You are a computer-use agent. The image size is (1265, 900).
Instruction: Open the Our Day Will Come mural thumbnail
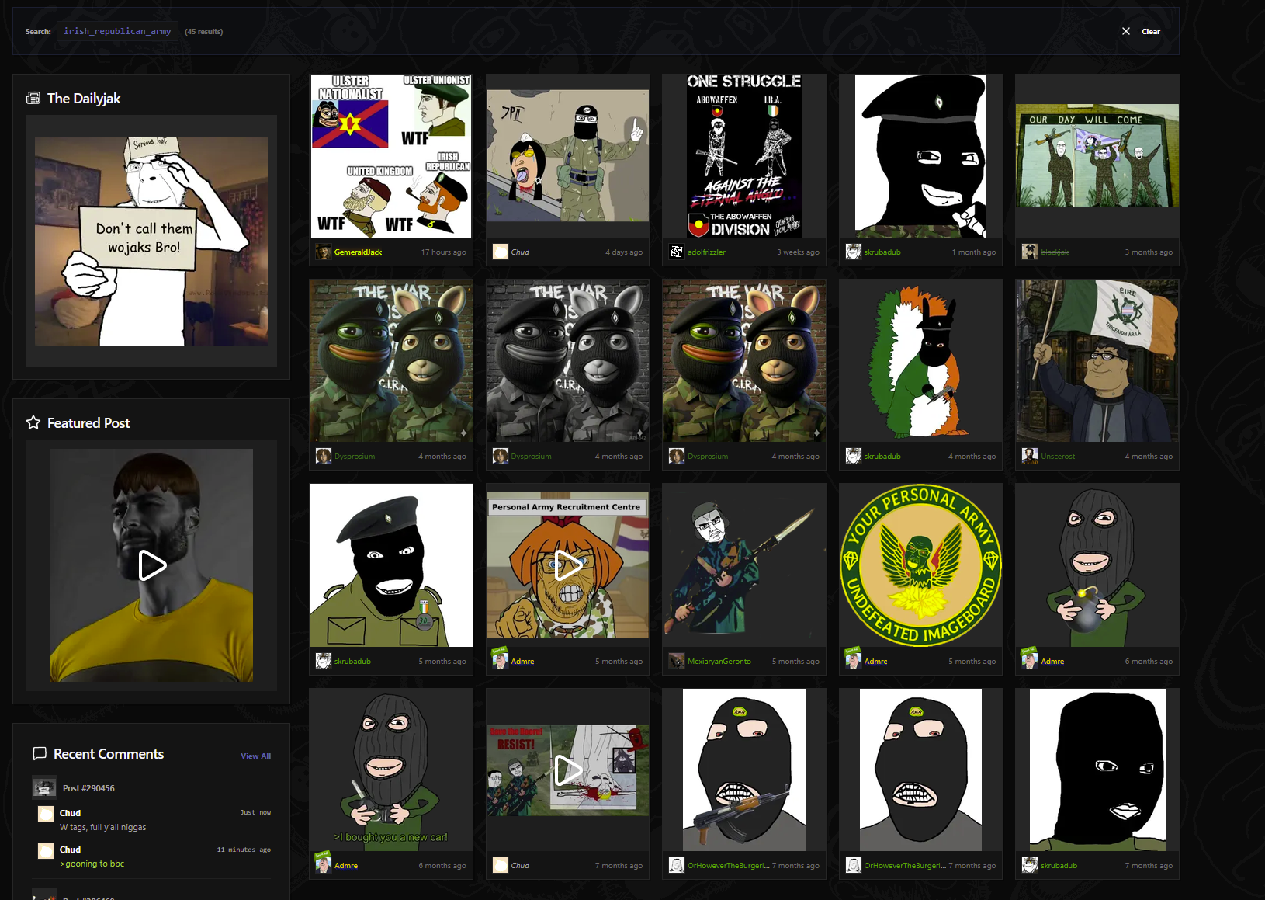[1097, 155]
